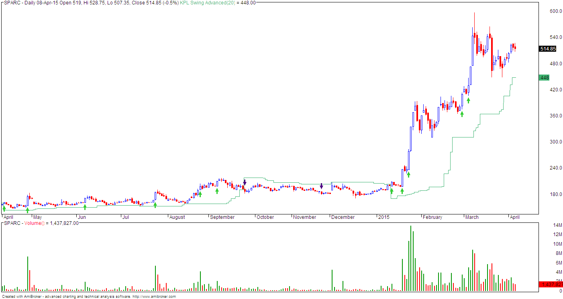
Task: Click the August date axis label
Action: point(177,217)
